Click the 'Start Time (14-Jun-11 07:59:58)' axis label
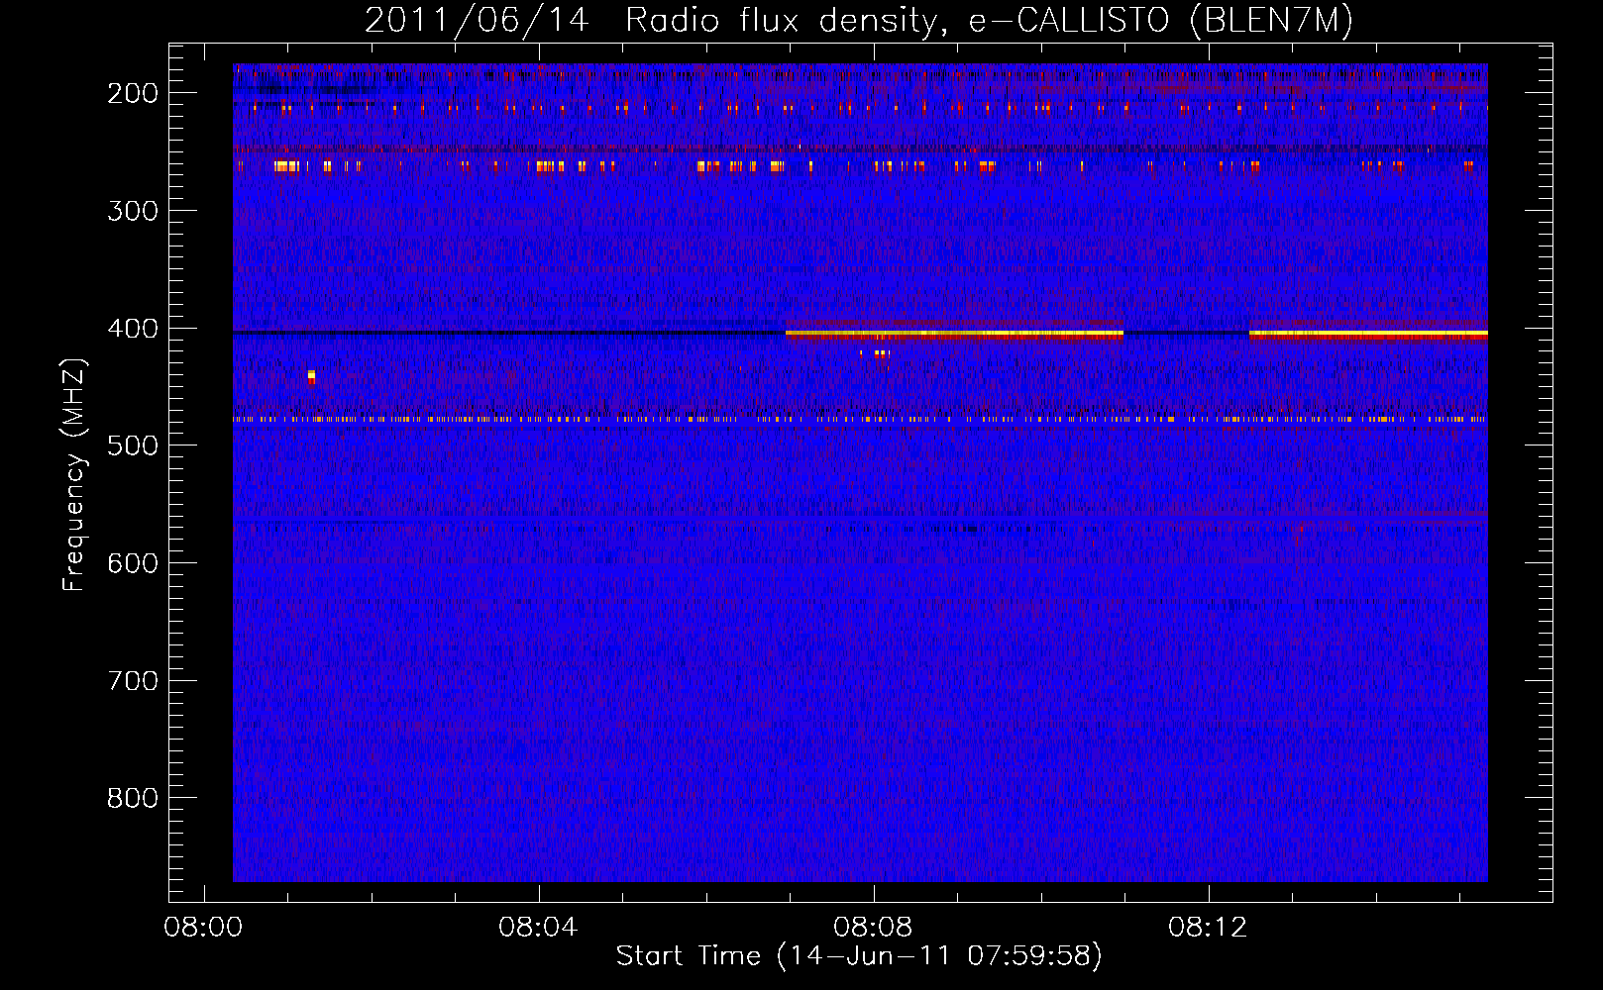This screenshot has height=990, width=1603. [x=859, y=956]
